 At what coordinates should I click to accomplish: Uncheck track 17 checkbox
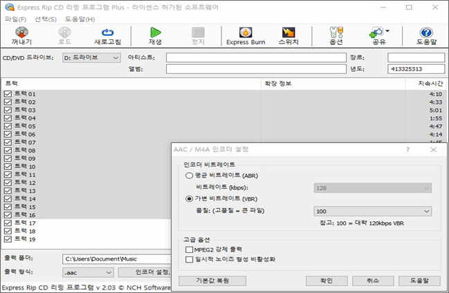(8, 223)
